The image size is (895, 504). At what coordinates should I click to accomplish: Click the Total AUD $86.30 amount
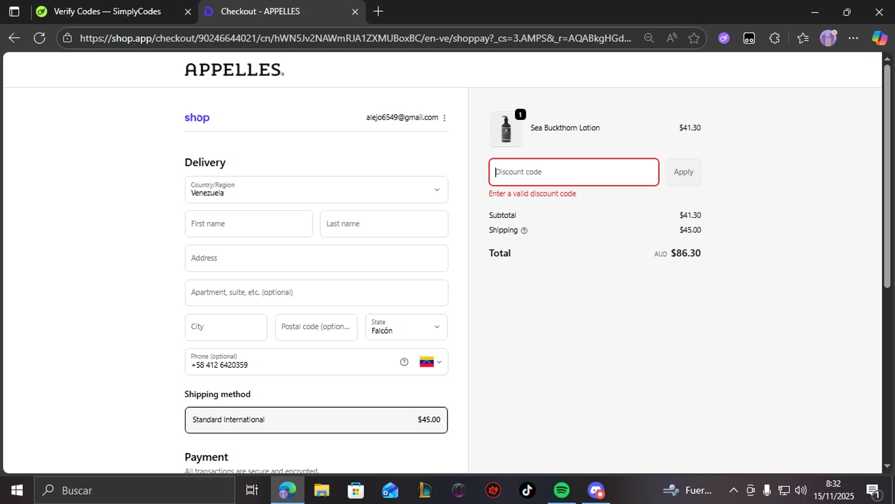click(677, 253)
